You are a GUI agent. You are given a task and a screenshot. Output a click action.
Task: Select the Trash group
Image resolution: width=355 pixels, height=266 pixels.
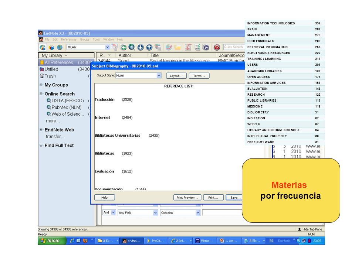click(65, 76)
